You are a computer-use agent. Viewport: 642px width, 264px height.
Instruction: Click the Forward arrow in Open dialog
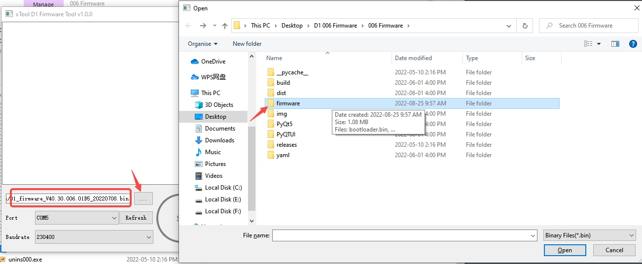pyautogui.click(x=203, y=26)
